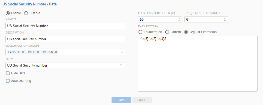Click the Save button

point(121,100)
